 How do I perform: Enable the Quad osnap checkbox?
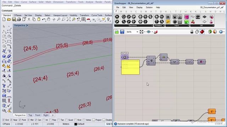click(66, 120)
